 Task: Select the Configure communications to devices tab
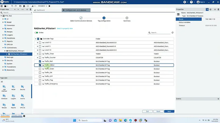(76, 10)
